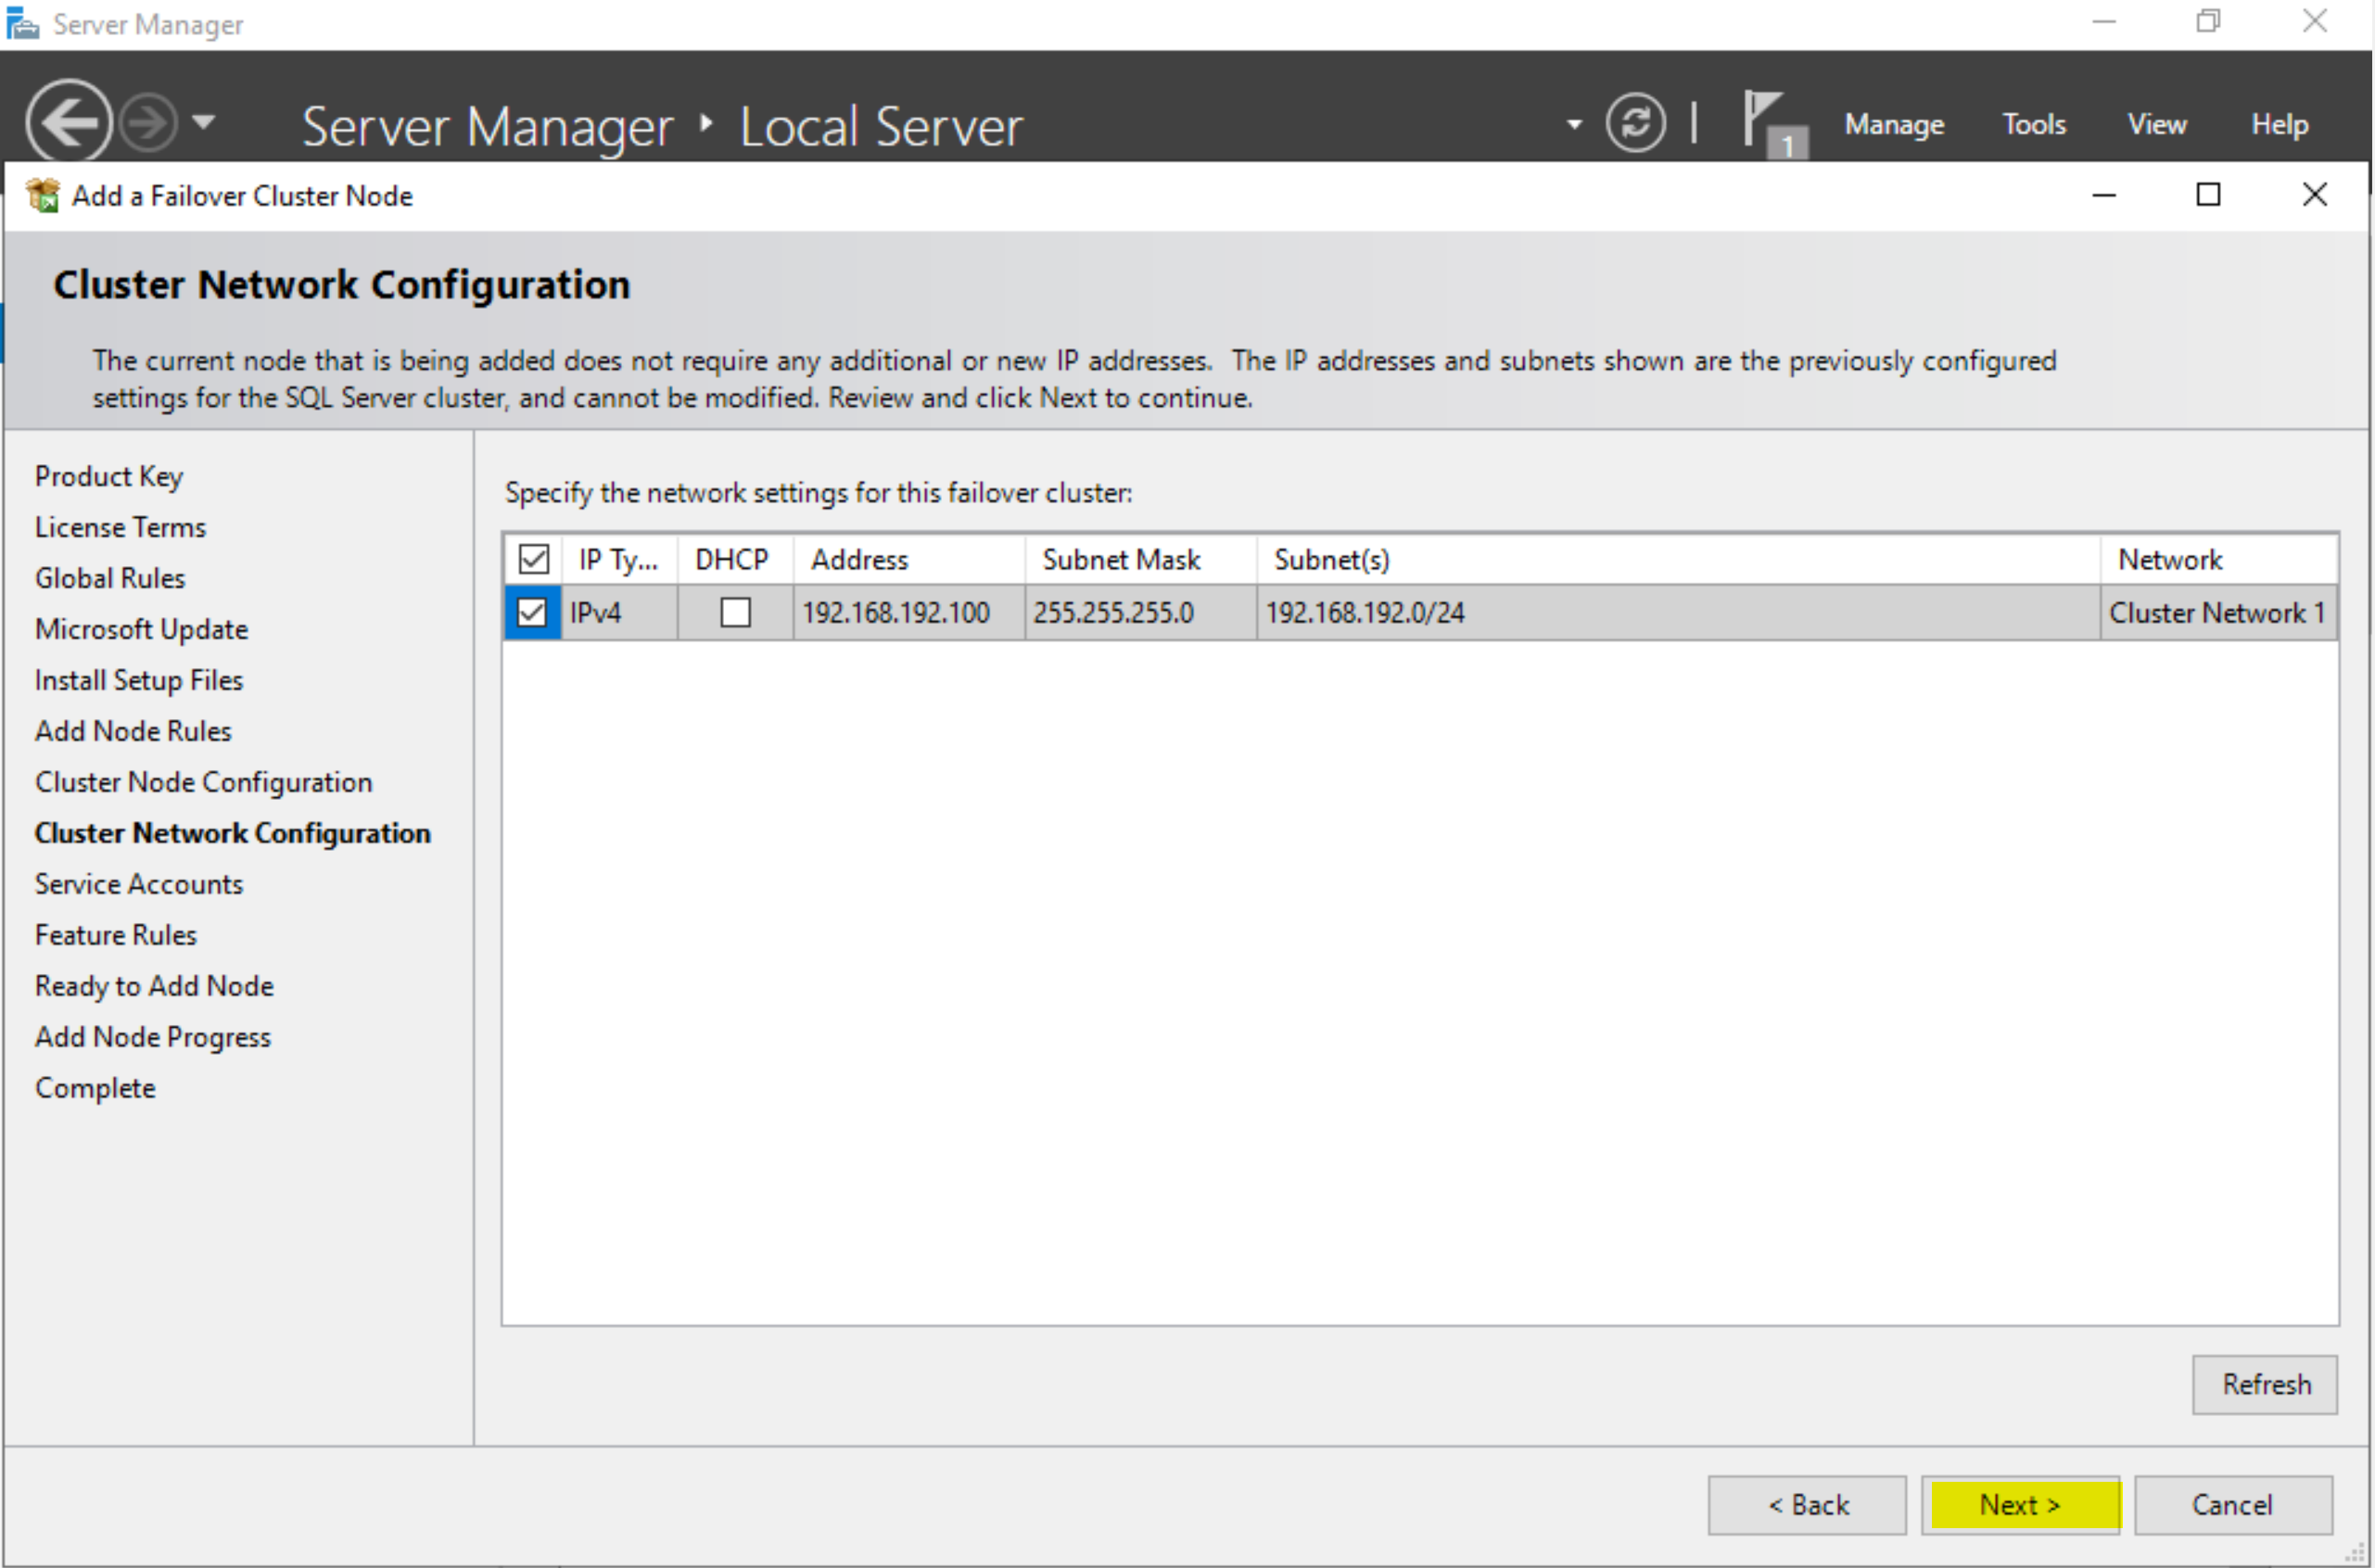Go to Service Accounts step
This screenshot has width=2375, height=1568.
point(139,884)
